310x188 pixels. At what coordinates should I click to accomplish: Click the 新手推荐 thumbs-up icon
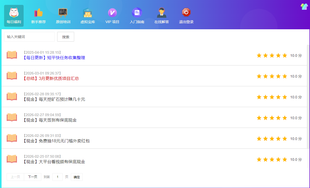coord(38,13)
